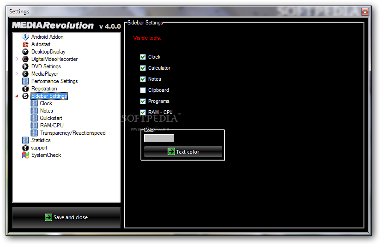Open the Registration page
381x245 pixels.
pyautogui.click(x=44, y=89)
